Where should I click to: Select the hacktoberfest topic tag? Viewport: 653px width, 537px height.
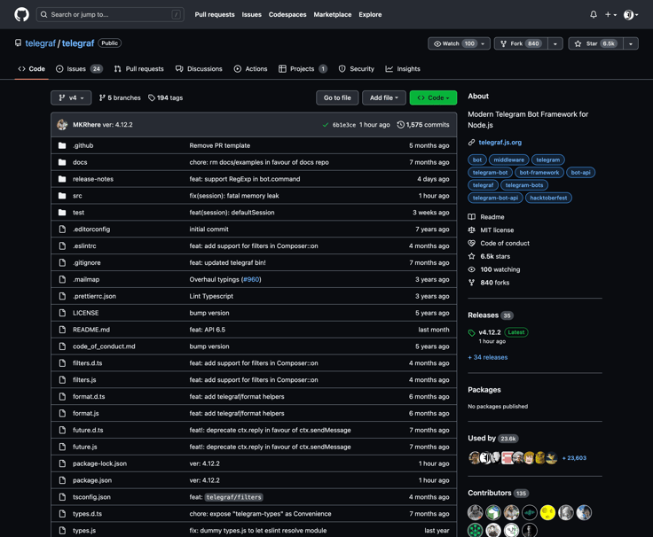548,198
